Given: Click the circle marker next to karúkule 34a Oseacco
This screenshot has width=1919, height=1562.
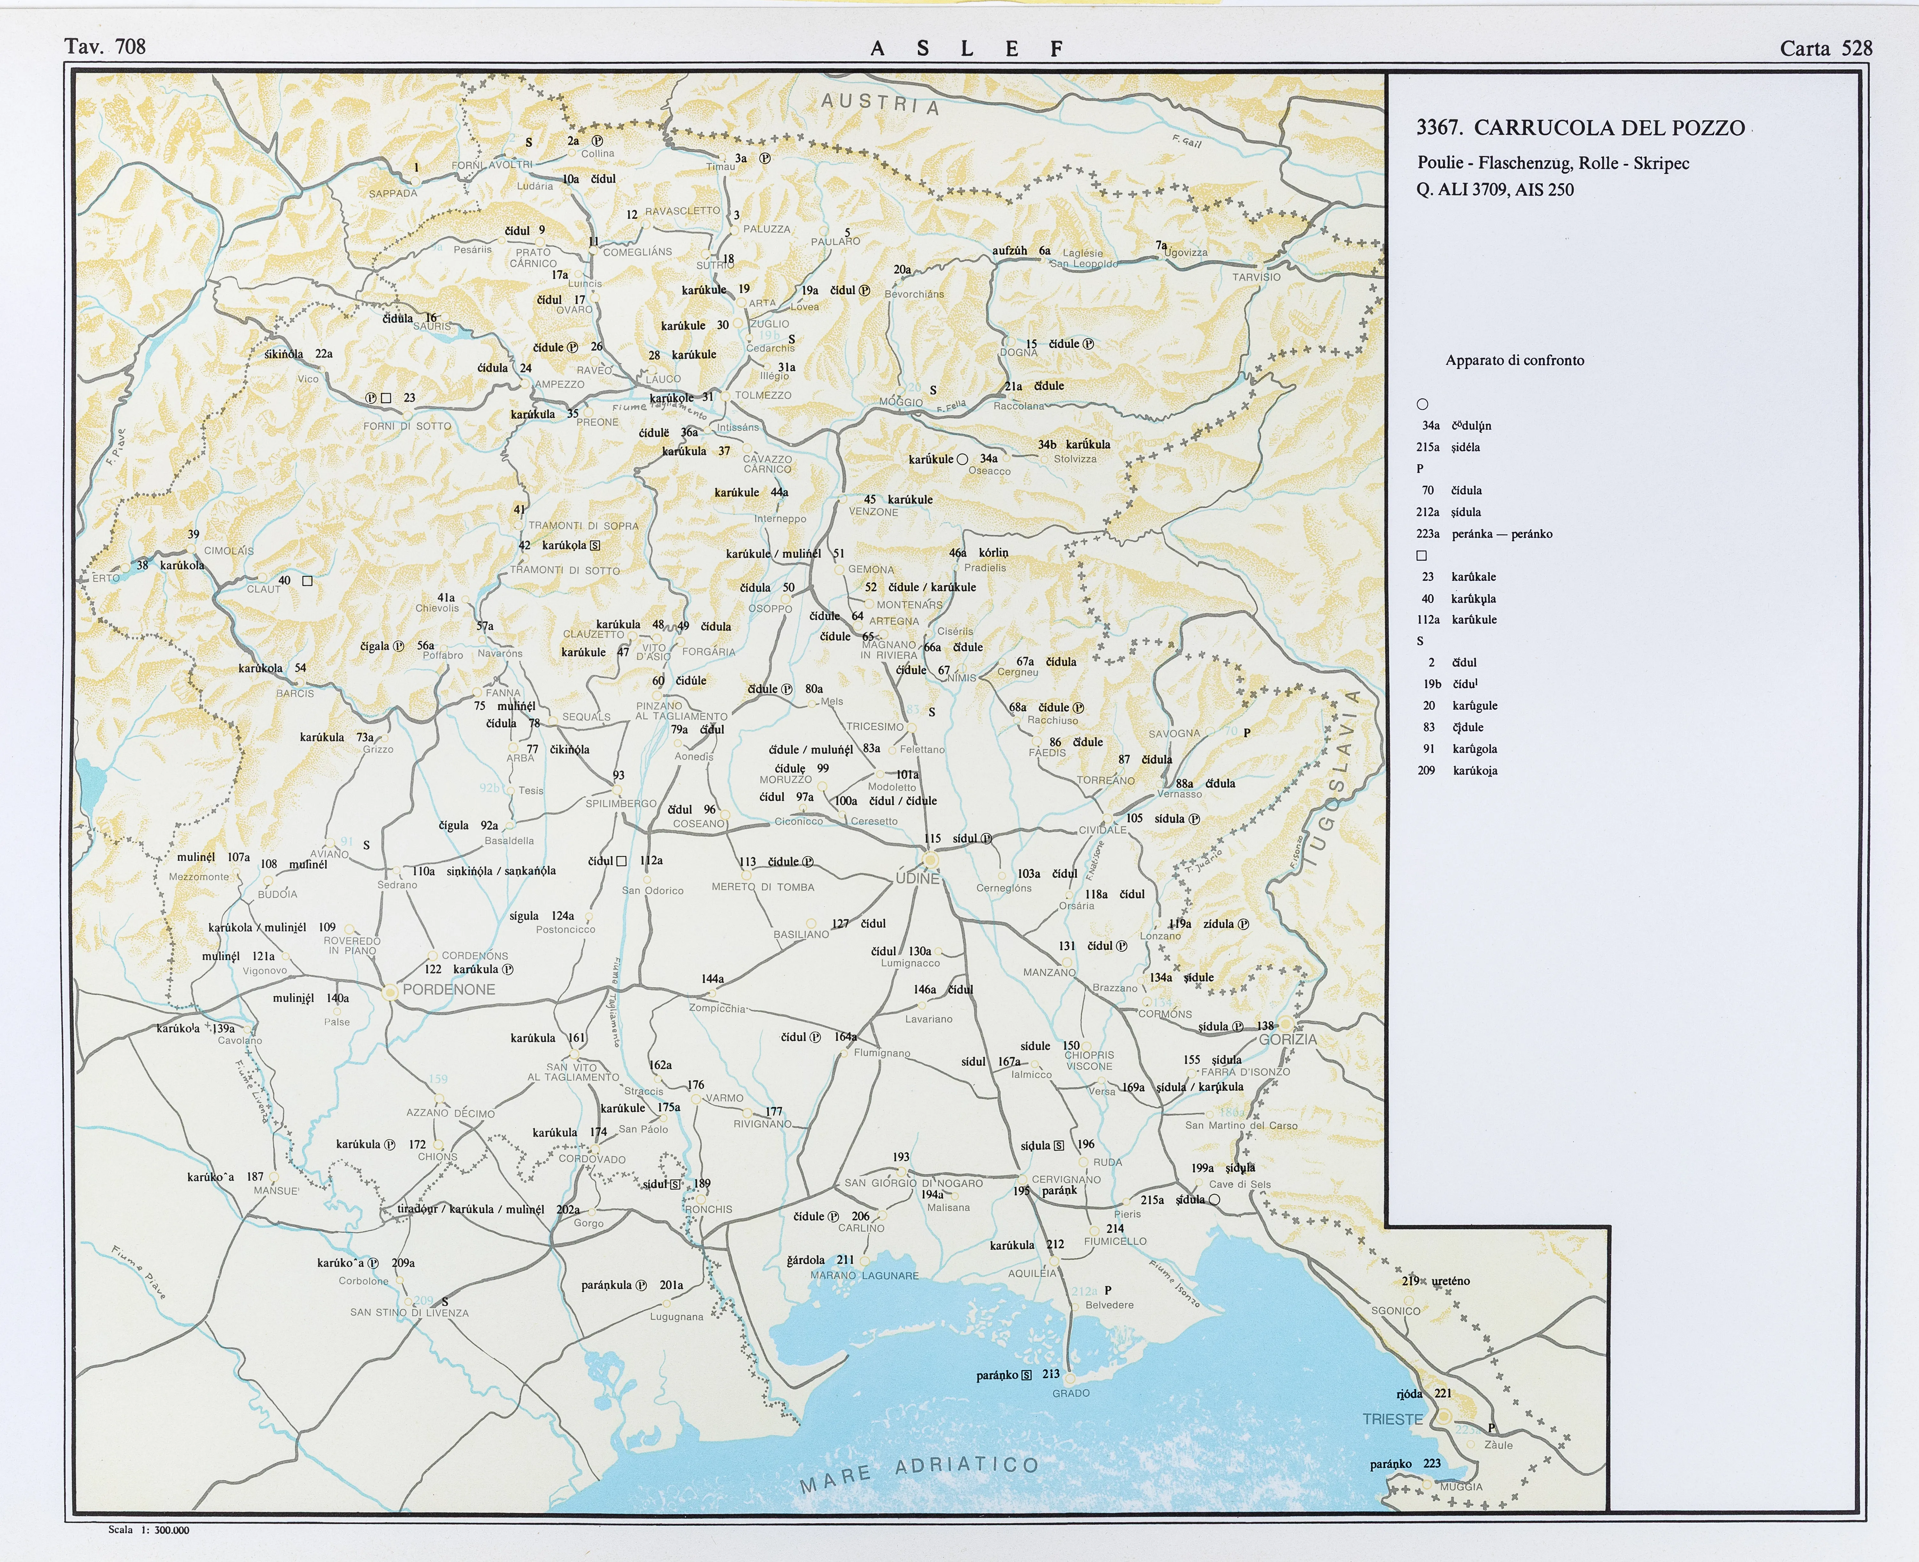Looking at the screenshot, I should click(962, 459).
